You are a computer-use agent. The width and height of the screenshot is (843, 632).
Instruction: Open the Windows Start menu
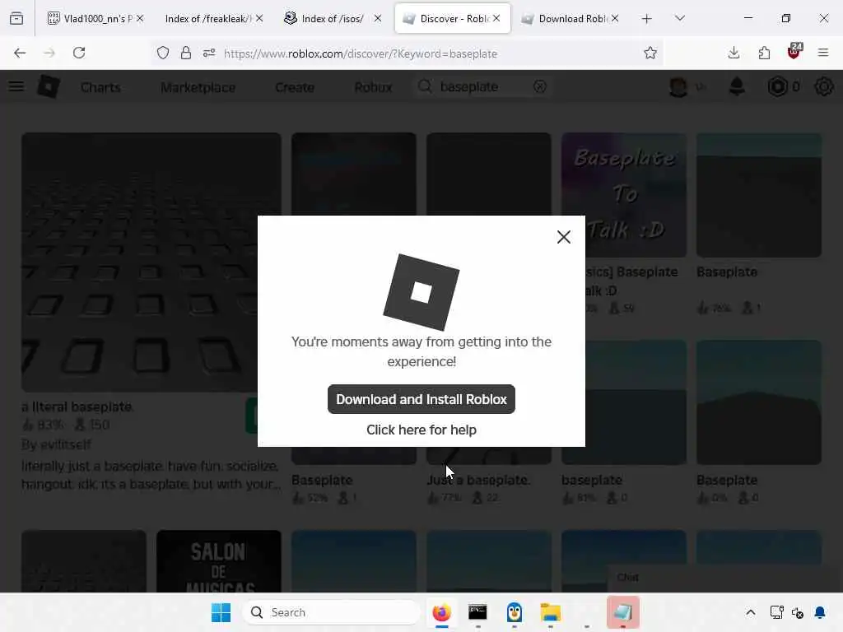(221, 612)
